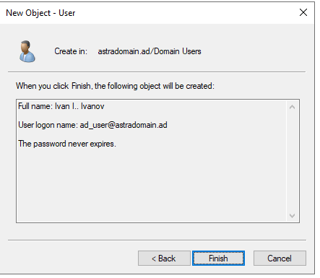Screen dimensions: 320x278
Task: Click the 'astradomain.ad/Domain Users' path text
Action: click(150, 51)
